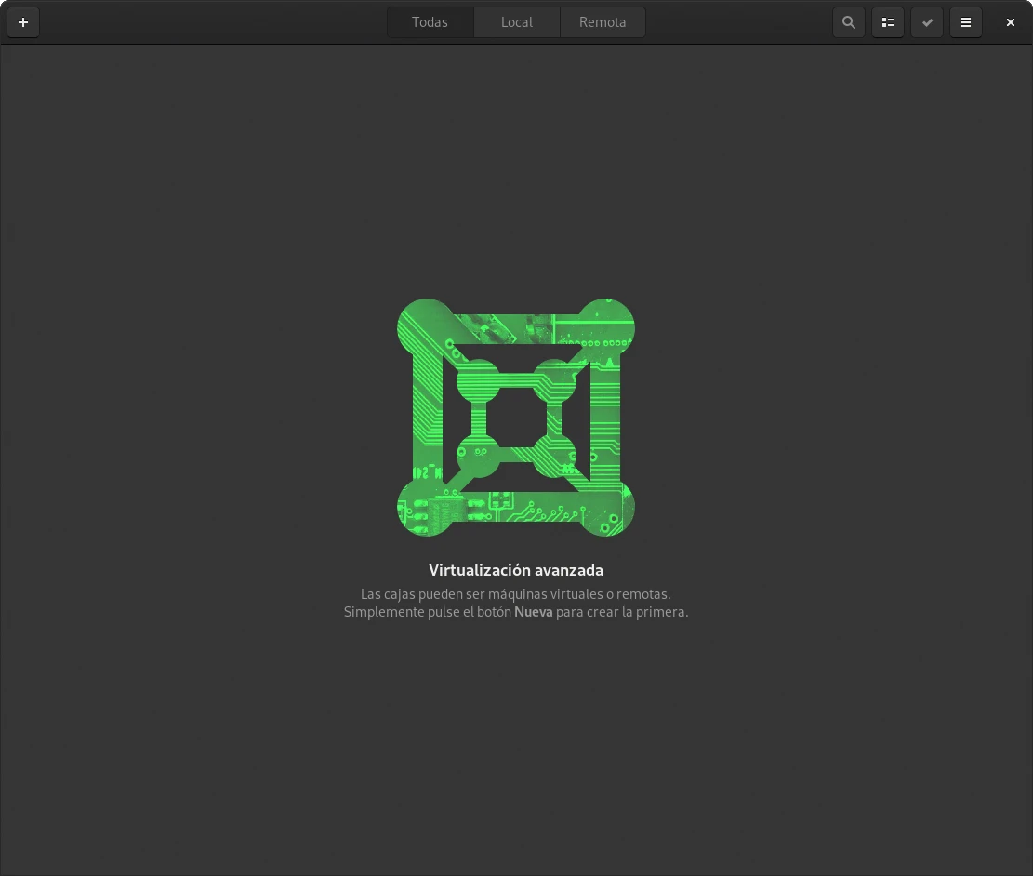Open the hamburger application menu
This screenshot has height=876, width=1033.
coord(966,22)
